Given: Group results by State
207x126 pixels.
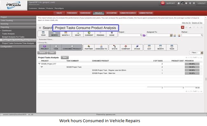Looking at the screenshot, I should tap(114, 47).
